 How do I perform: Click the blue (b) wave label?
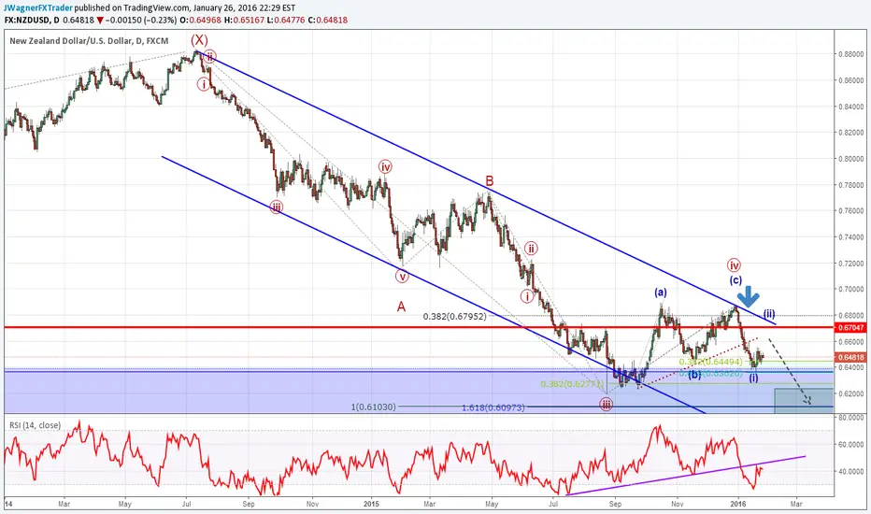[x=694, y=375]
